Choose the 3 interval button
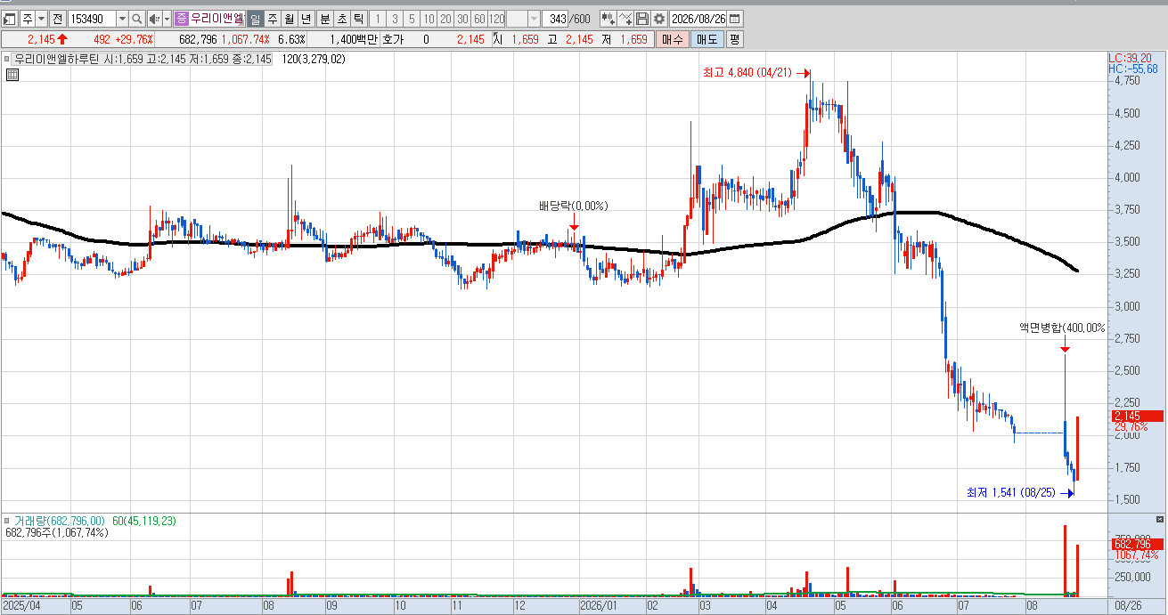1168x615 pixels. [395, 19]
